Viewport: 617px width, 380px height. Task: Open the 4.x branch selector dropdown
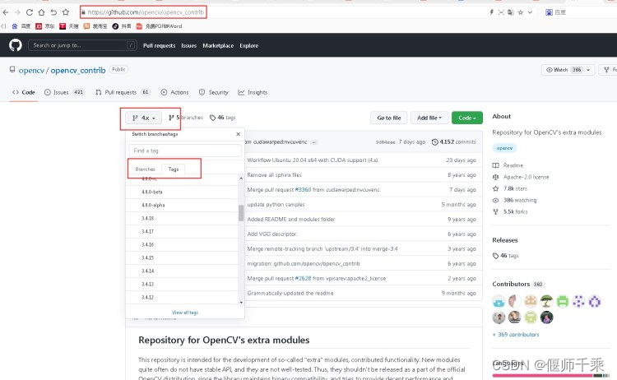(143, 118)
